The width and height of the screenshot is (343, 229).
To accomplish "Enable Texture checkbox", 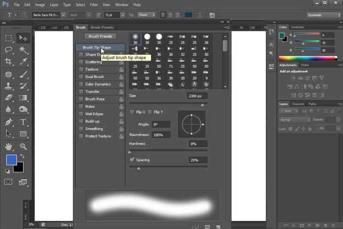I will 81,69.
